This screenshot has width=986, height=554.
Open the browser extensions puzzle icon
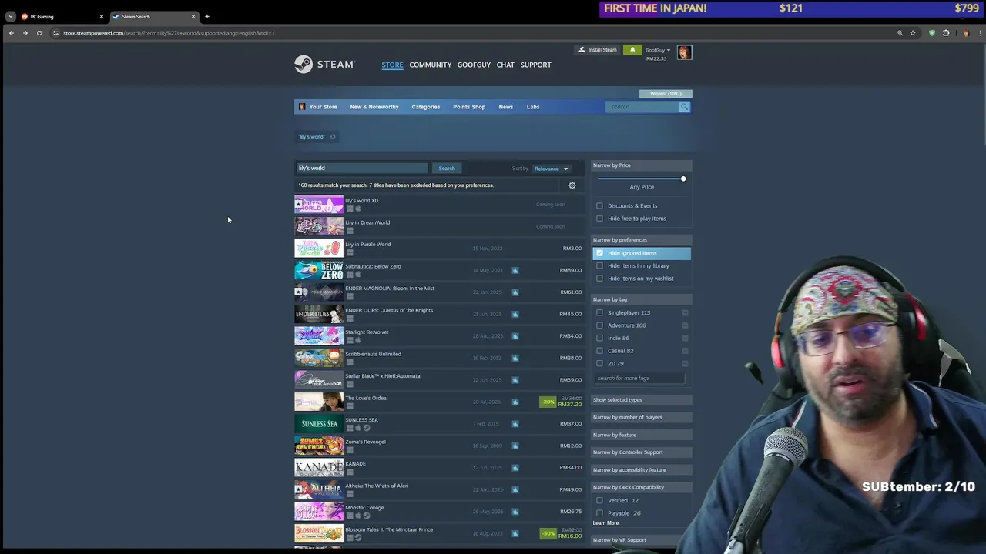tap(946, 33)
